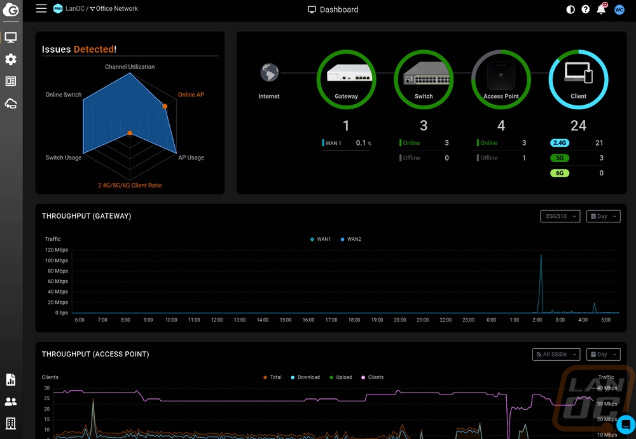Open the Day range dropdown for access point throughput
636x439 pixels.
click(603, 355)
